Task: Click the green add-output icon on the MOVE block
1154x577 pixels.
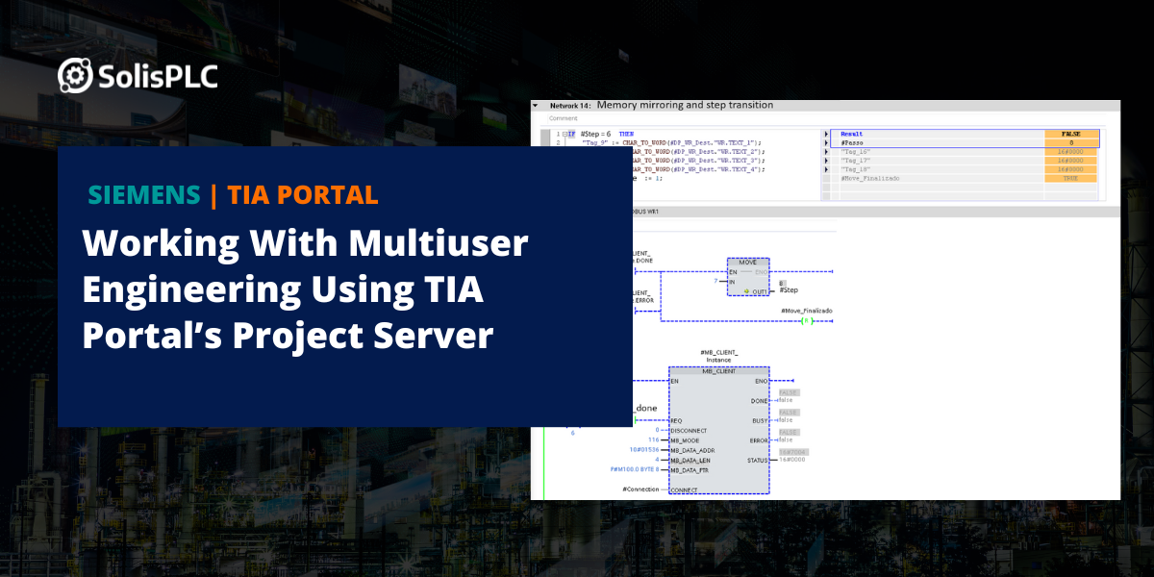Action: (746, 291)
